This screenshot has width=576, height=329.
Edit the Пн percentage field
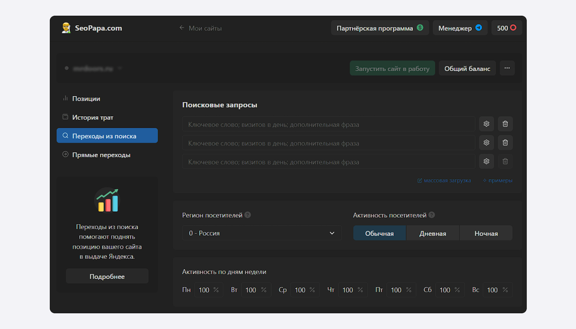coord(208,290)
